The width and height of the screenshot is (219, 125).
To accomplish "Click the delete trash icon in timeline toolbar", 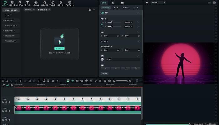I will coord(20,81).
